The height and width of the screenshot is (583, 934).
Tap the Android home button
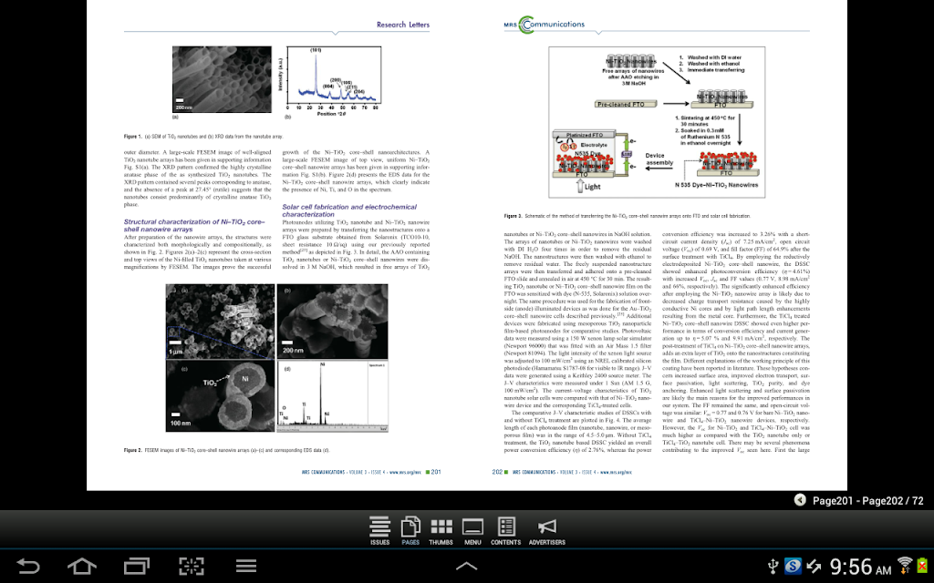point(82,566)
